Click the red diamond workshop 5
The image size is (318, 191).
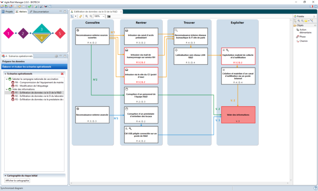coord(60,33)
